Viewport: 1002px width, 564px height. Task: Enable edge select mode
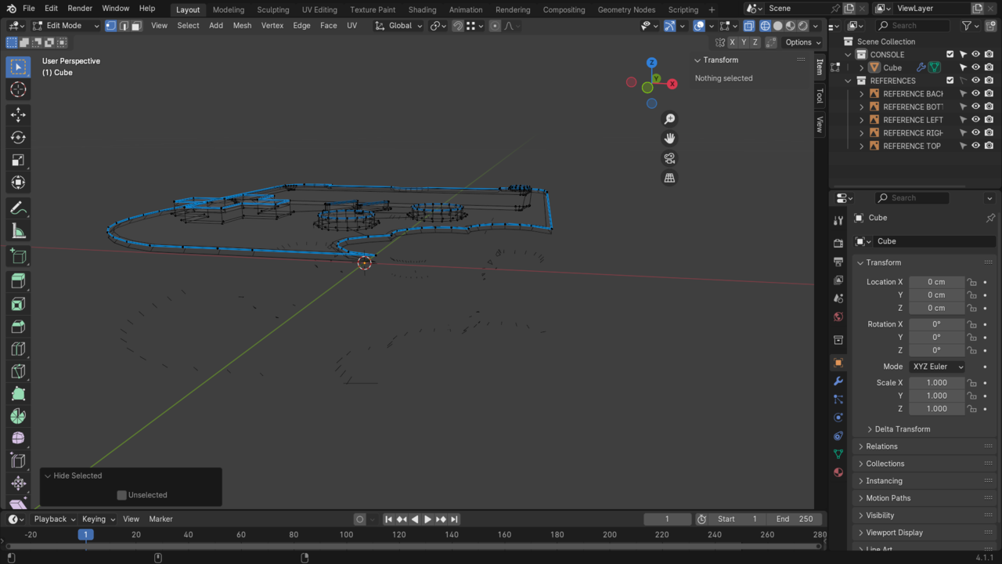click(124, 26)
